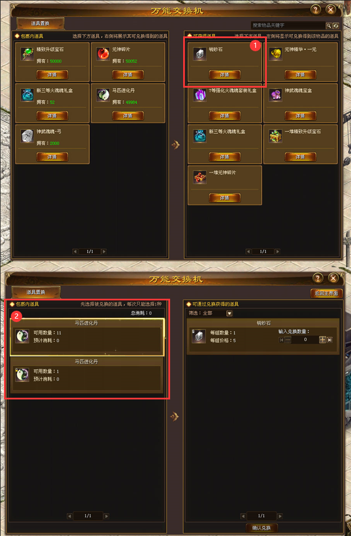351x536 pixels.
Task: Open 详情 for 锐砂石
Action: (x=225, y=75)
